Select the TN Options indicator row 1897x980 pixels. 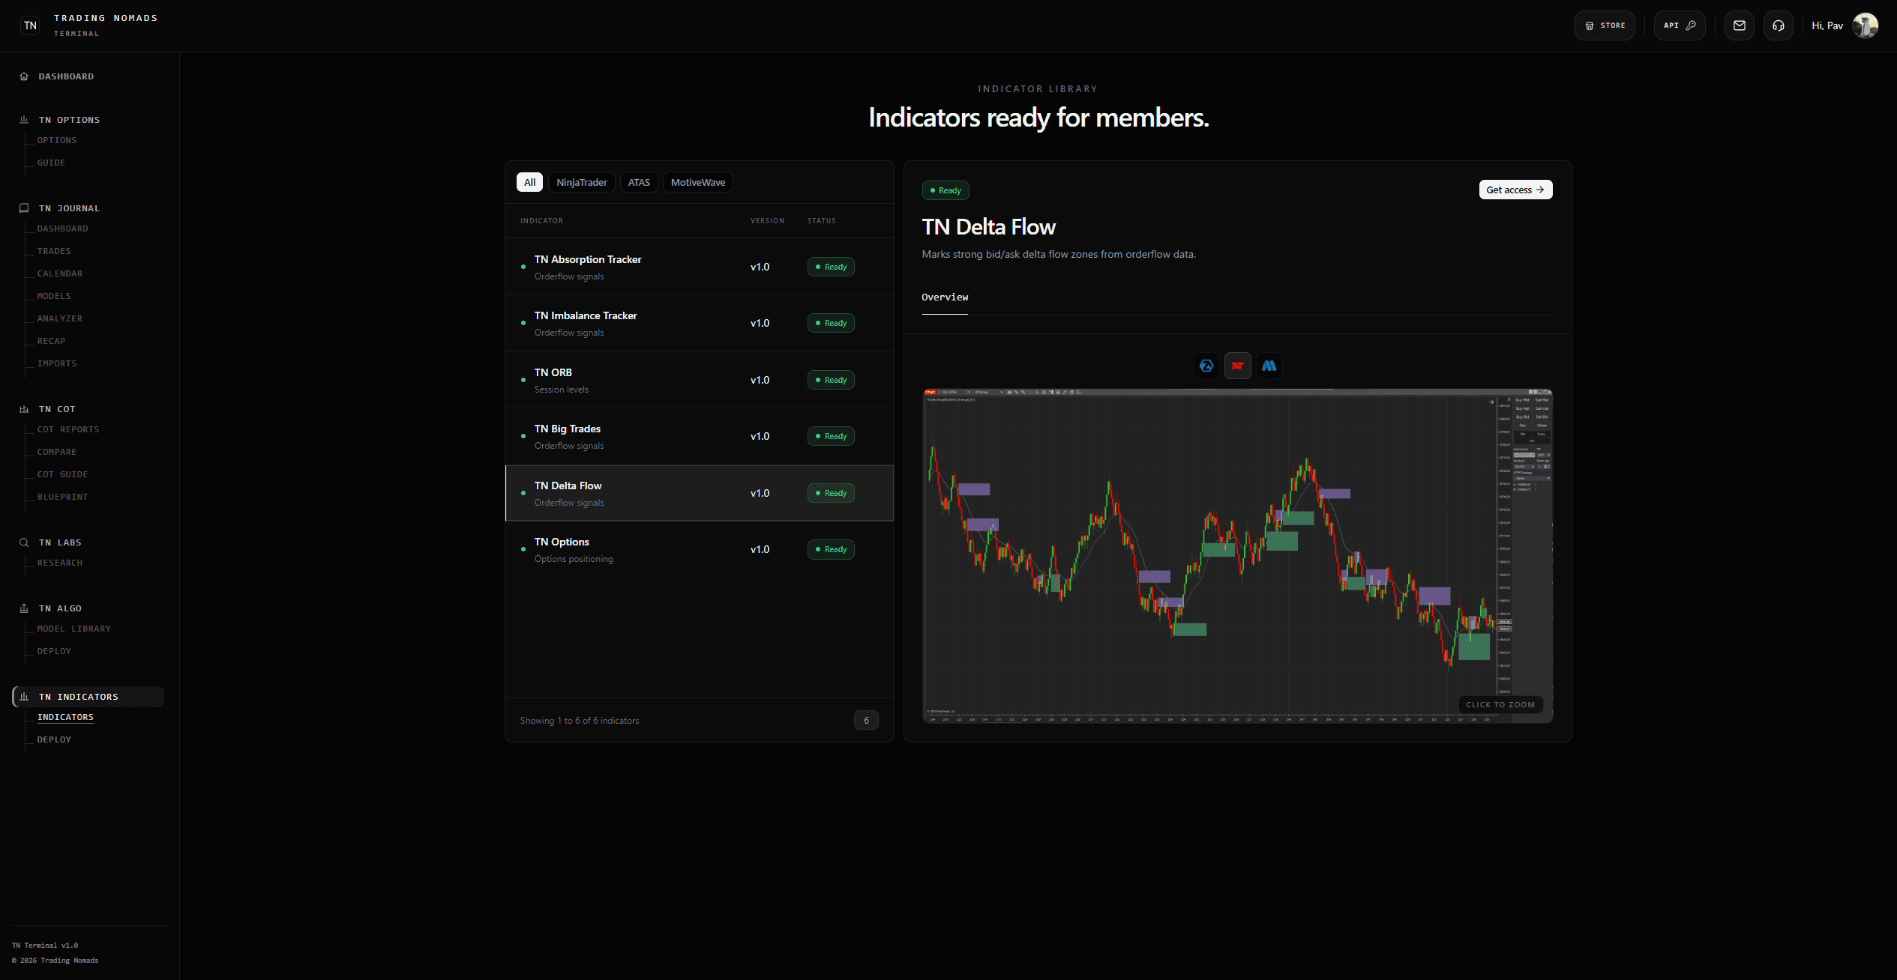click(x=700, y=549)
